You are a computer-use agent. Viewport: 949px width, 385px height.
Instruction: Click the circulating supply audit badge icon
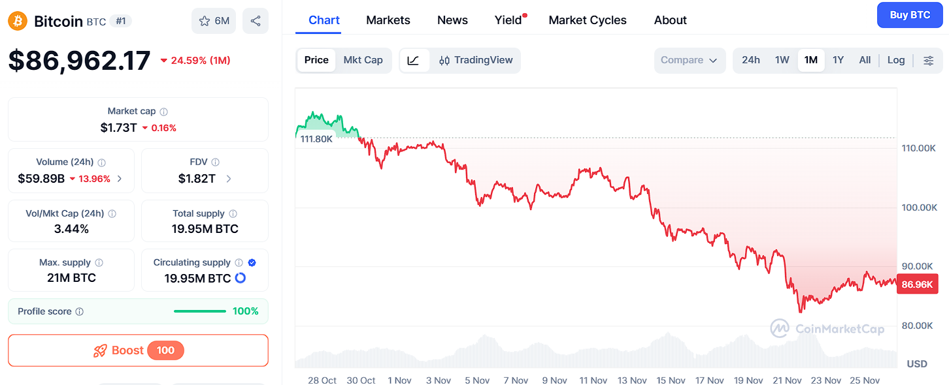click(251, 262)
